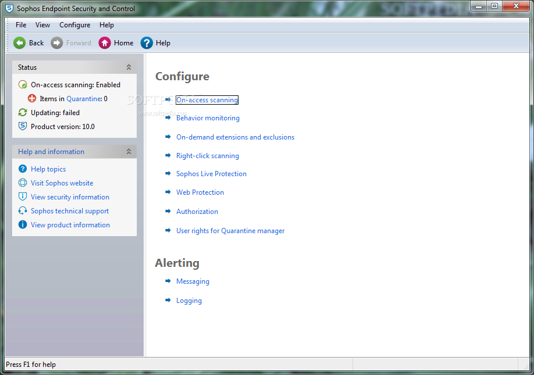Open Help topics link
Screen dimensions: 534x375
[x=48, y=169]
